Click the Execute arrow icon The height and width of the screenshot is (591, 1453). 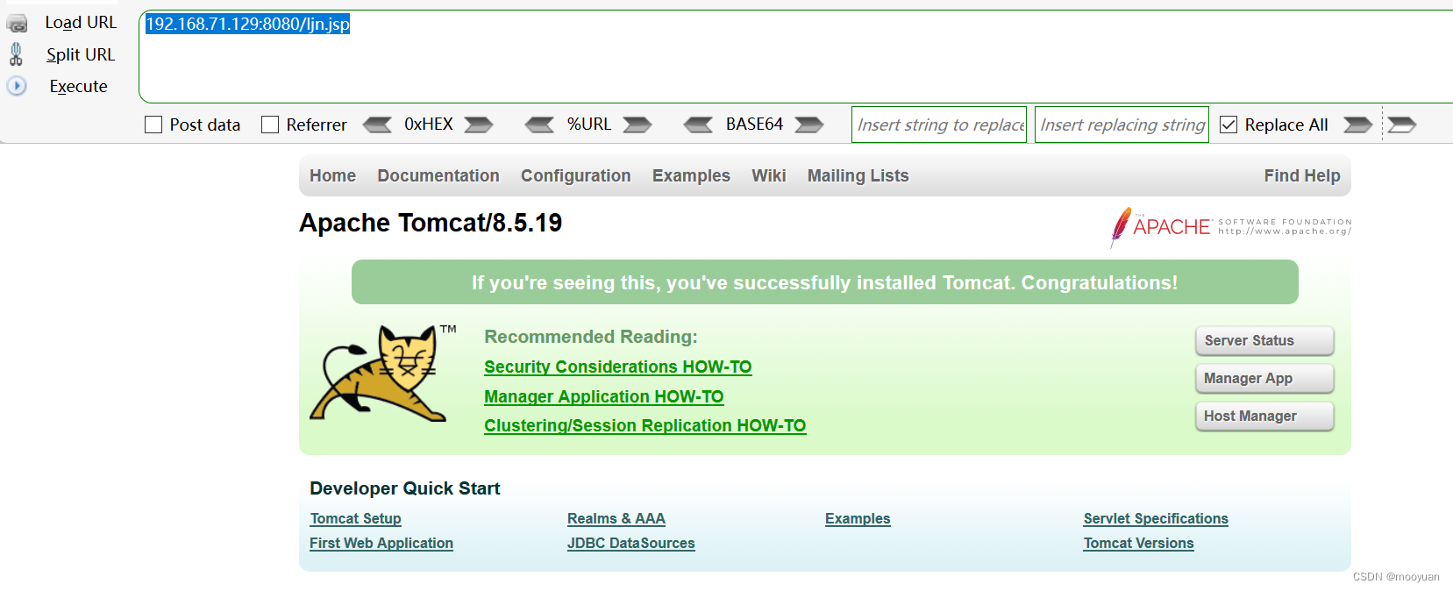16,86
